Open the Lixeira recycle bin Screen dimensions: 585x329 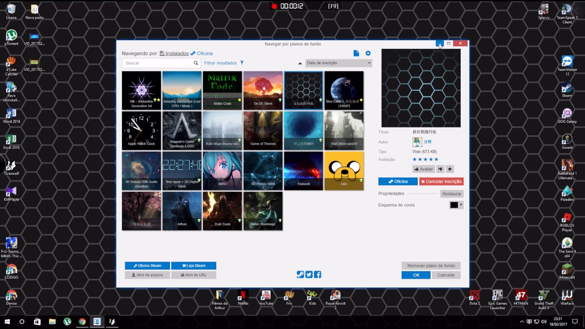11,11
